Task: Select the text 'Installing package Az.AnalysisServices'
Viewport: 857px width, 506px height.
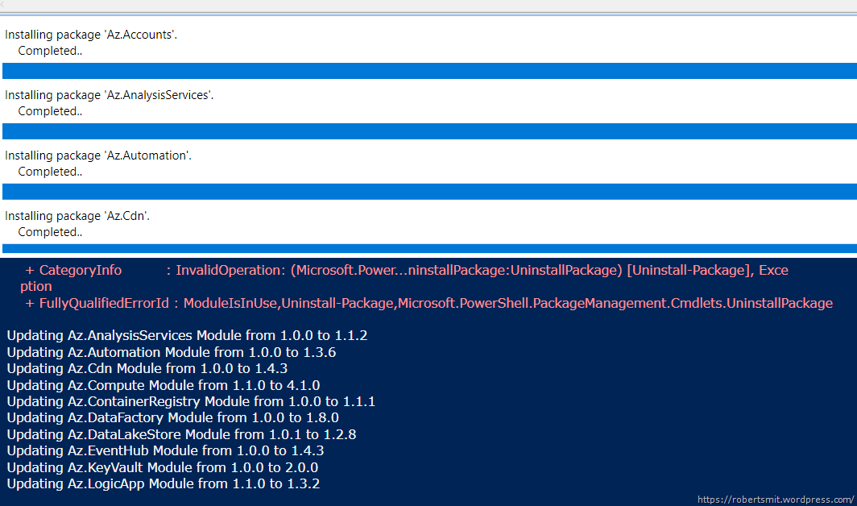Action: pos(109,94)
